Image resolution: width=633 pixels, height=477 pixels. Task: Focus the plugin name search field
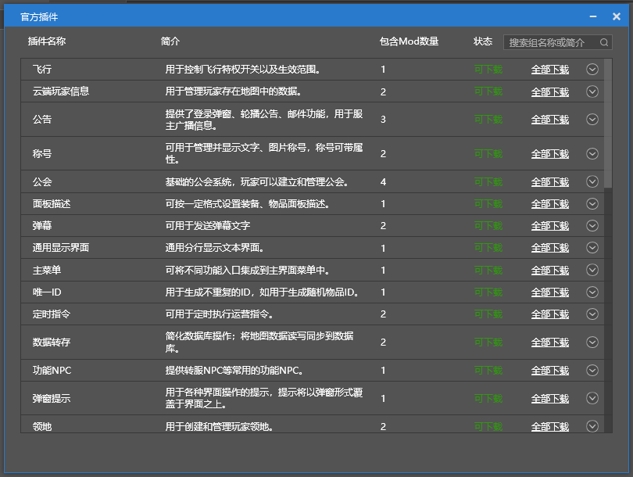point(552,43)
